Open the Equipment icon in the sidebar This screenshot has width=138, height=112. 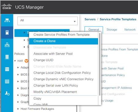[7, 20]
